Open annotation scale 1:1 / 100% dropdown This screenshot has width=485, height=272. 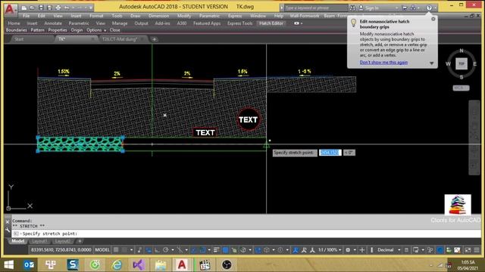coord(330,250)
